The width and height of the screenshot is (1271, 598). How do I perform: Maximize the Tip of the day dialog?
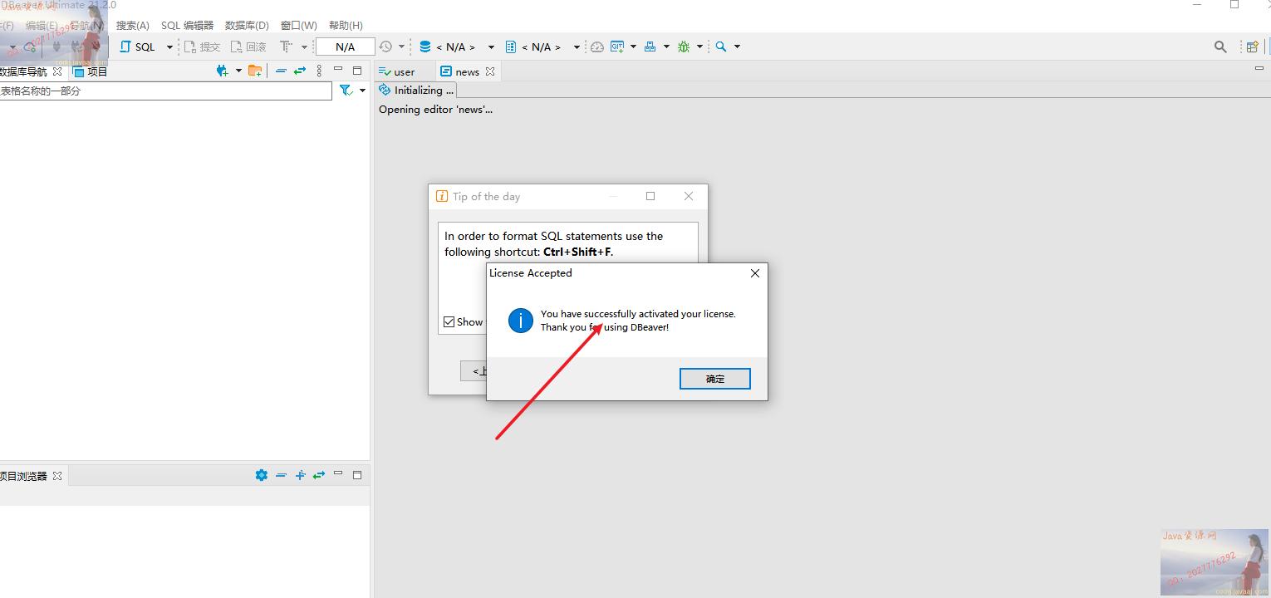coord(650,196)
